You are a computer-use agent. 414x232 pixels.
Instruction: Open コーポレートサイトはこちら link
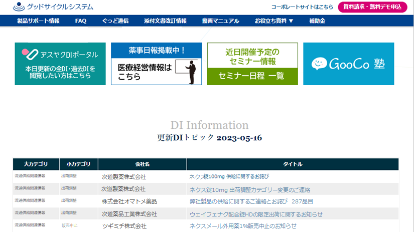[302, 7]
